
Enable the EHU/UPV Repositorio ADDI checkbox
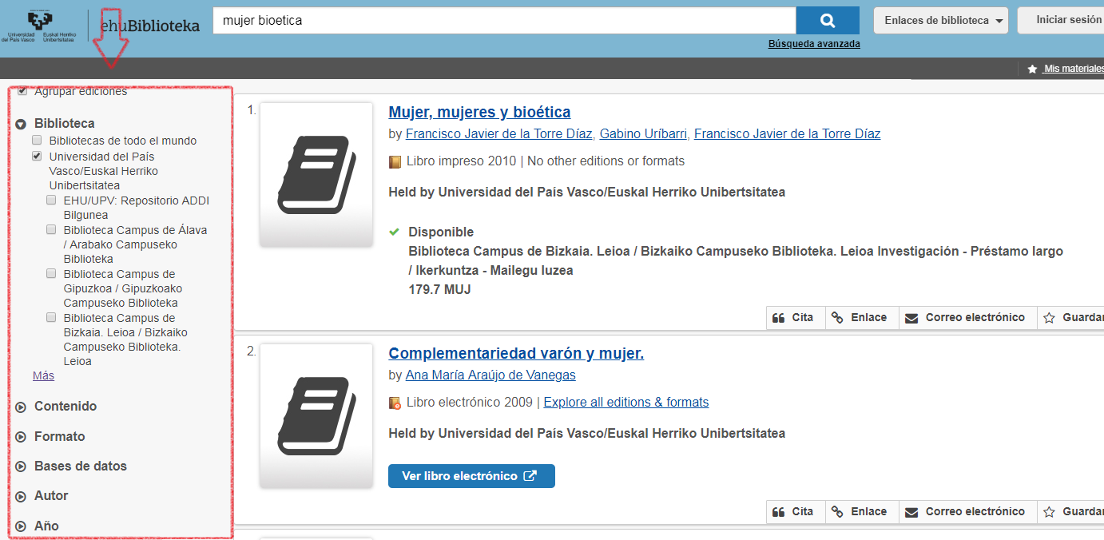[52, 201]
